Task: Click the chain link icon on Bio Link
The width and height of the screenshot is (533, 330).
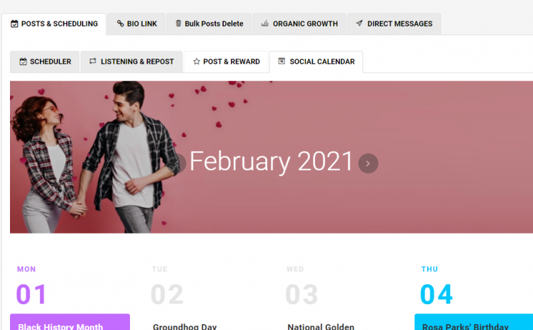Action: click(121, 23)
